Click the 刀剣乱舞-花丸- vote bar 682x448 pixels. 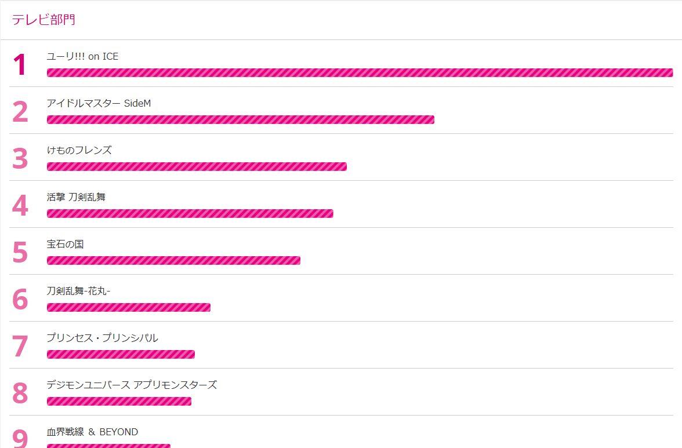pos(129,307)
